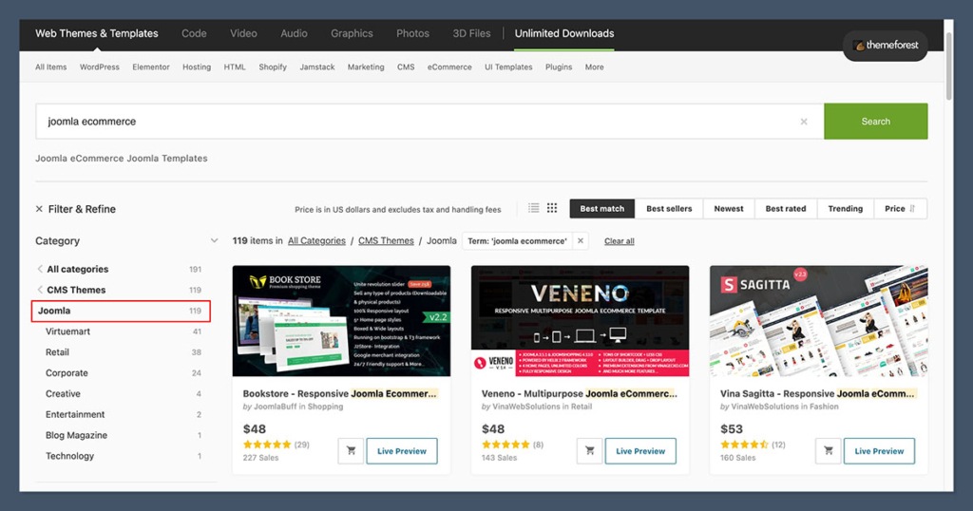Remove the 'joomla ecommerce' term filter
The width and height of the screenshot is (973, 511).
[581, 241]
